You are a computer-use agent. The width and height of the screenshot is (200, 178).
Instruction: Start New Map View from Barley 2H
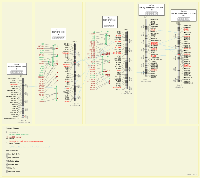(189, 19)
